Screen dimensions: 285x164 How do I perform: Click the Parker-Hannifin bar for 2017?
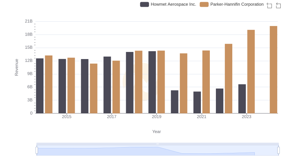pos(116,87)
